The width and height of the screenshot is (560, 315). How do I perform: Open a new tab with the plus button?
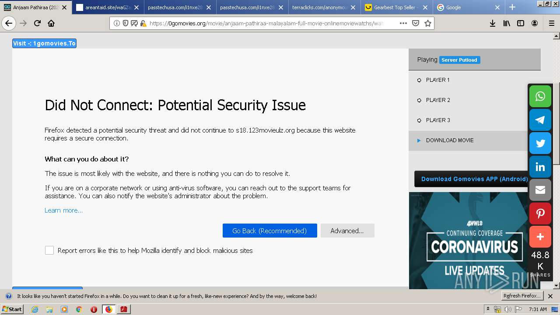click(x=512, y=7)
